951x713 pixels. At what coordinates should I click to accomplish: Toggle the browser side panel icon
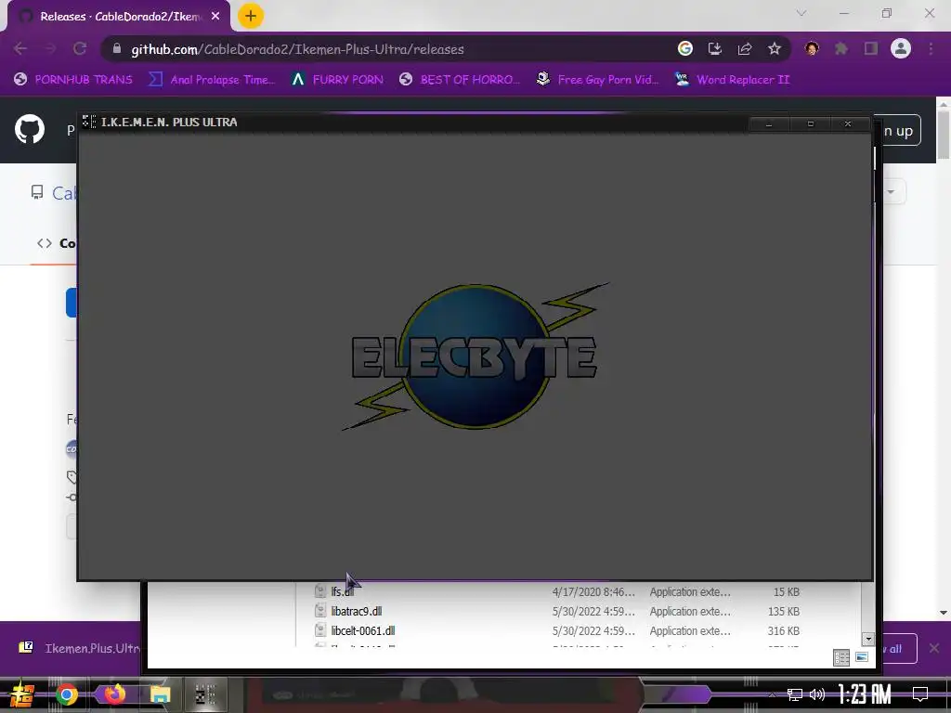click(871, 48)
